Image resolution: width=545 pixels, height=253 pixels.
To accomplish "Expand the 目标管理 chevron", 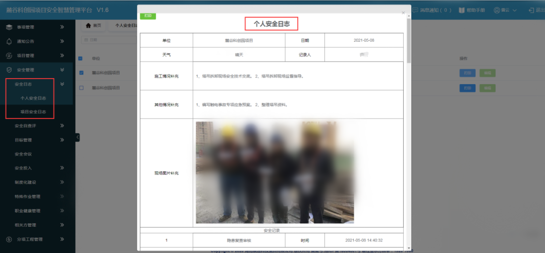I will 62,140.
